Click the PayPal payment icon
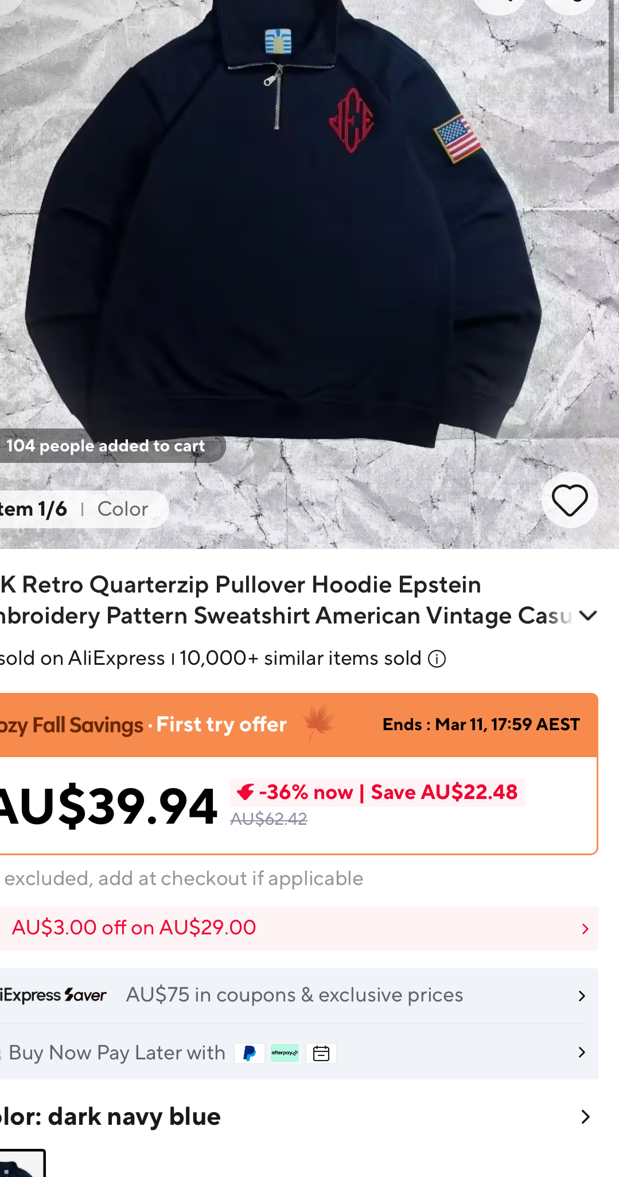 coord(250,1053)
